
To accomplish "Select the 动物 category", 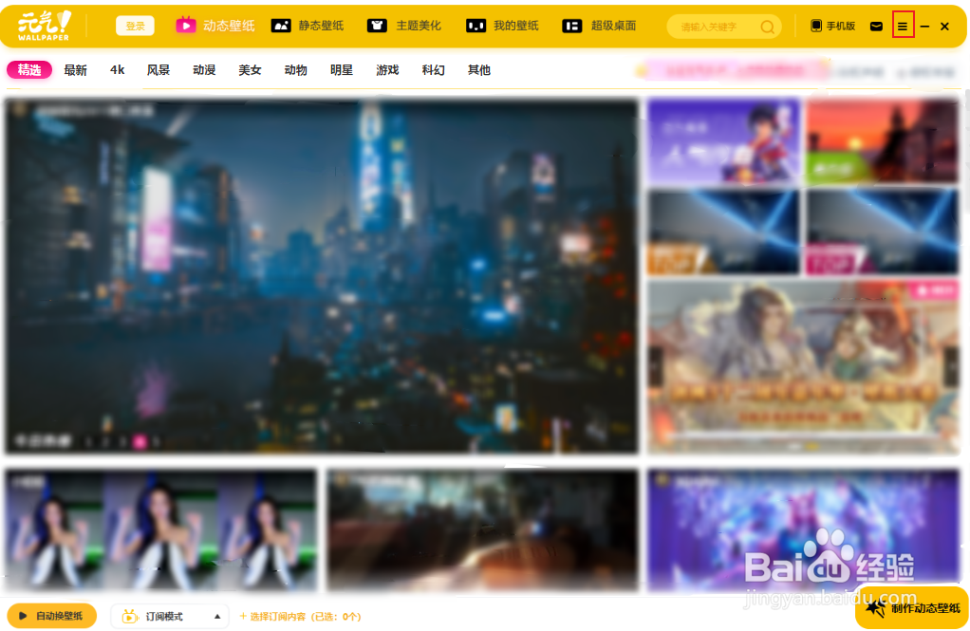I will (x=296, y=70).
